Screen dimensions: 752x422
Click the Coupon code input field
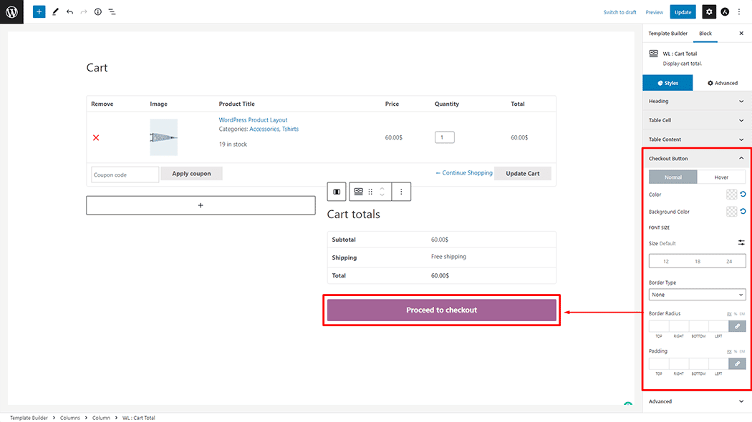(125, 175)
